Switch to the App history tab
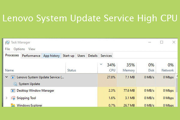180x120 pixels. tap(51, 56)
